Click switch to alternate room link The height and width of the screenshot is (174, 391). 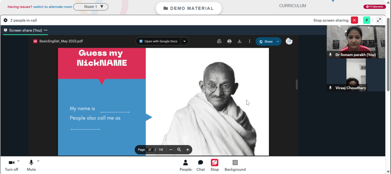pyautogui.click(x=53, y=7)
